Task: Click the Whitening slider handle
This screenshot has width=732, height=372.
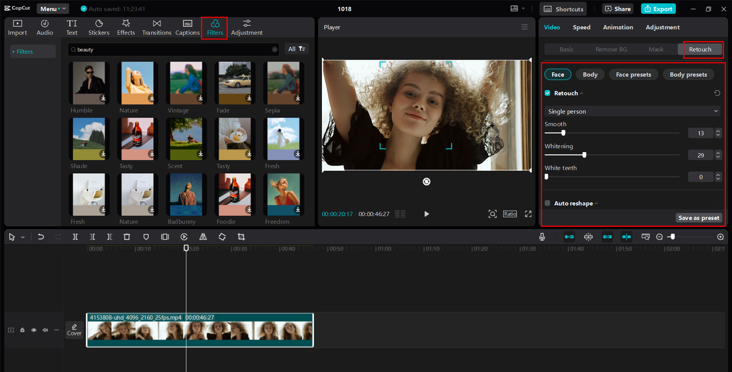Action: (x=584, y=155)
